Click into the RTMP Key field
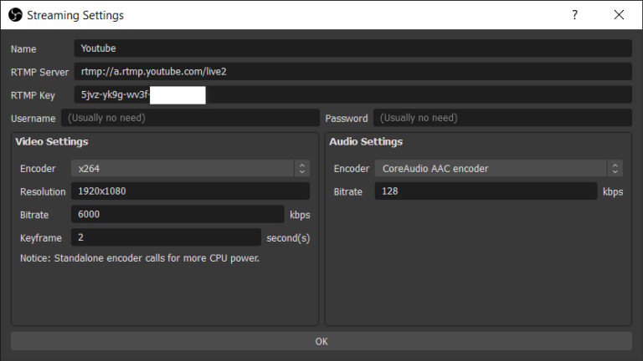Viewport: 643px width, 361px height. click(x=352, y=95)
